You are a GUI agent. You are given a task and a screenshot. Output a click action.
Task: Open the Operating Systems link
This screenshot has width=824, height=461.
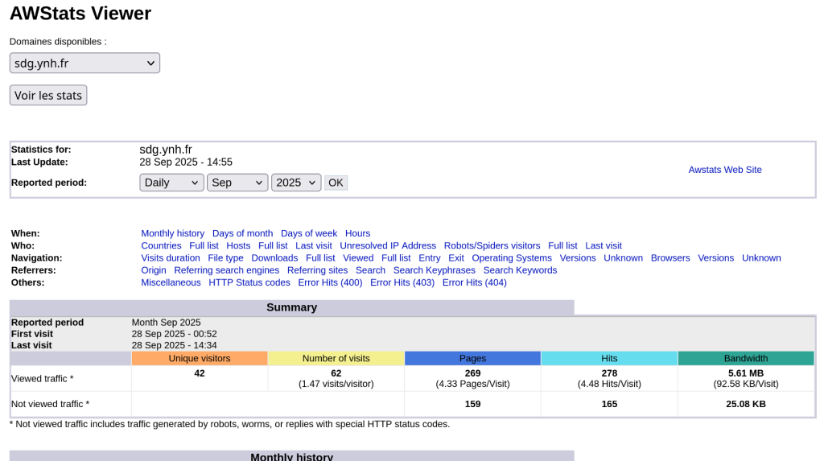tap(512, 258)
